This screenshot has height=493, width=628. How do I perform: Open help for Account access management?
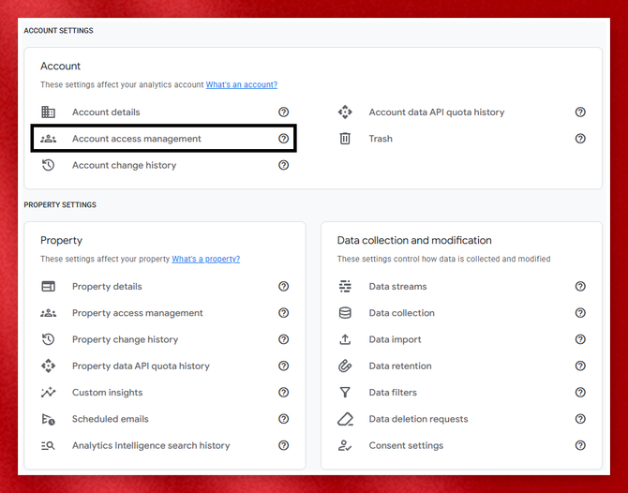(x=284, y=139)
